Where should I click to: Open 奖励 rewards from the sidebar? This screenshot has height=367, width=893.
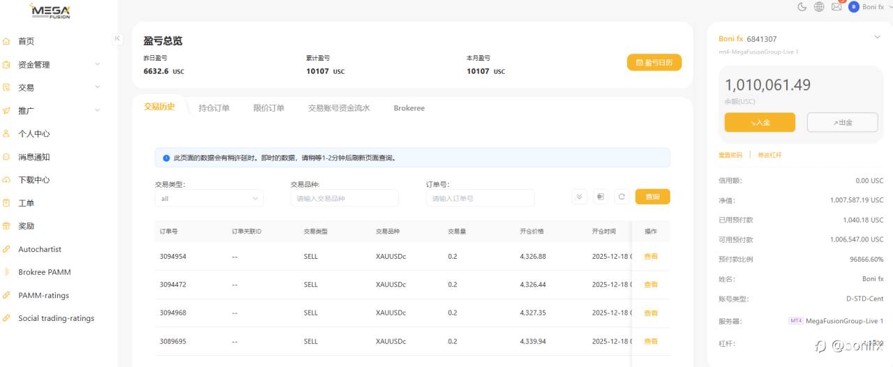click(26, 226)
